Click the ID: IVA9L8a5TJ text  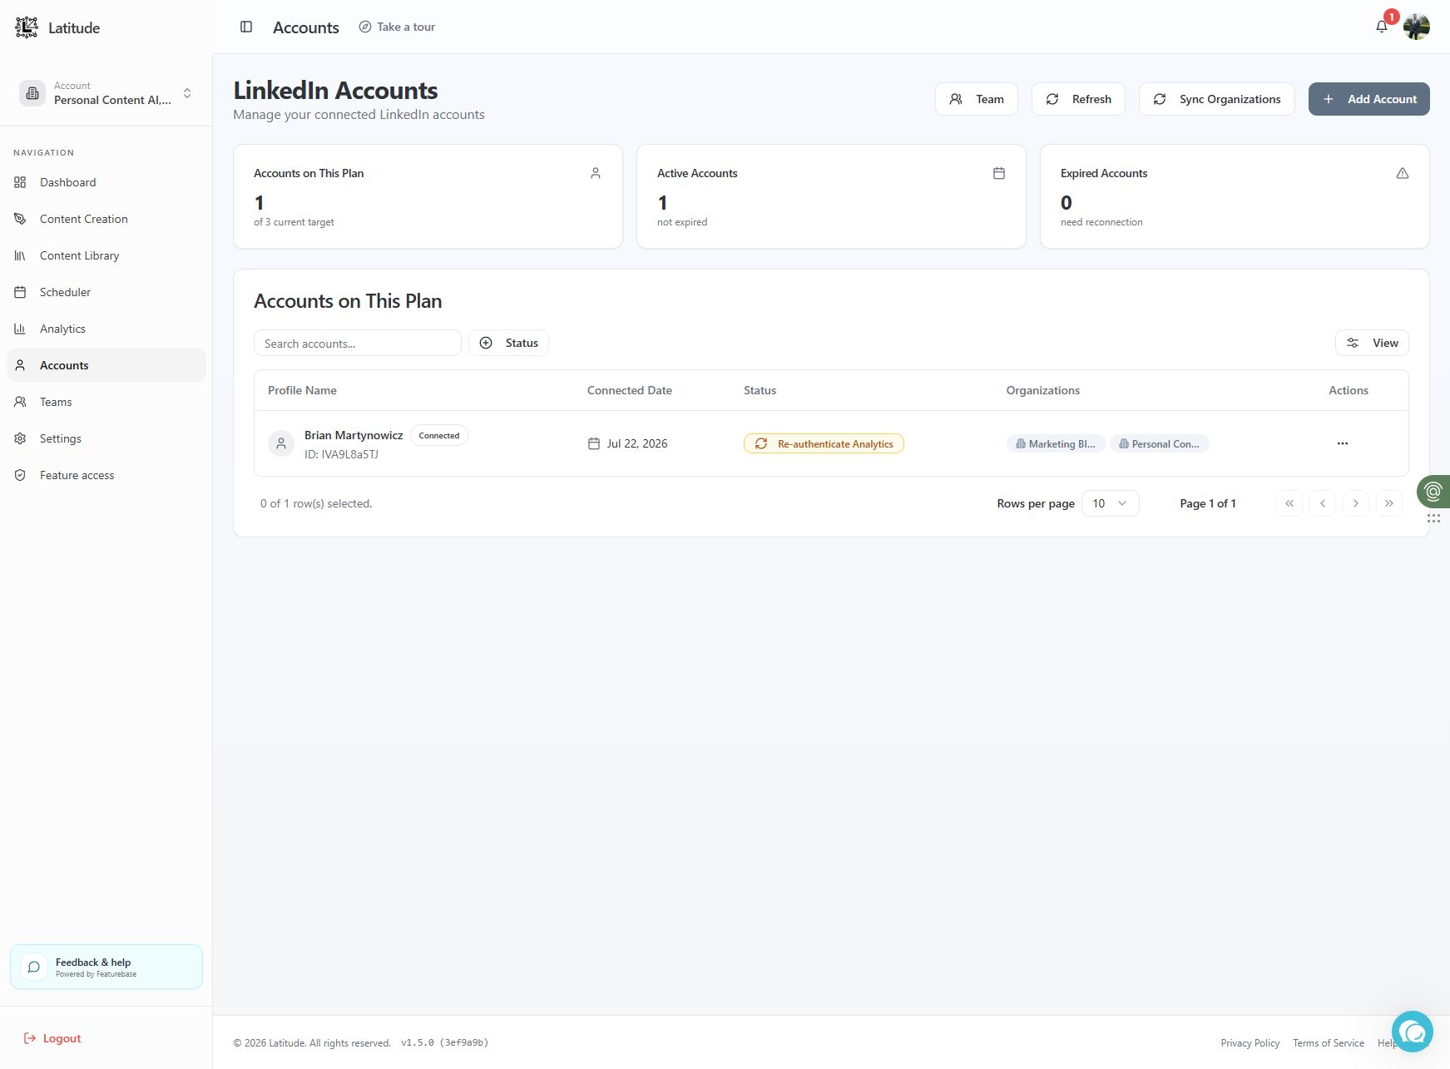point(341,454)
